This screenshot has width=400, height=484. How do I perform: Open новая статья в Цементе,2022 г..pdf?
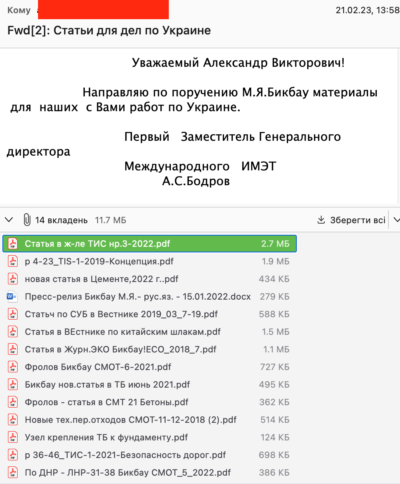tap(150, 279)
